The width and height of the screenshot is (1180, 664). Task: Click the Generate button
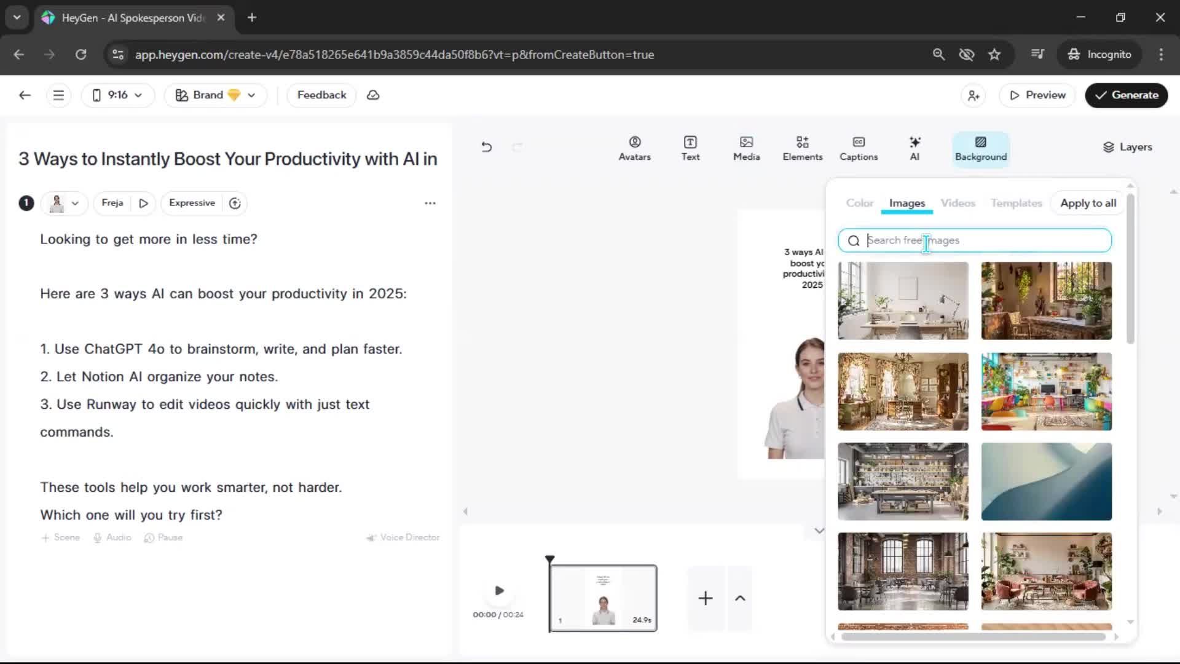point(1126,95)
